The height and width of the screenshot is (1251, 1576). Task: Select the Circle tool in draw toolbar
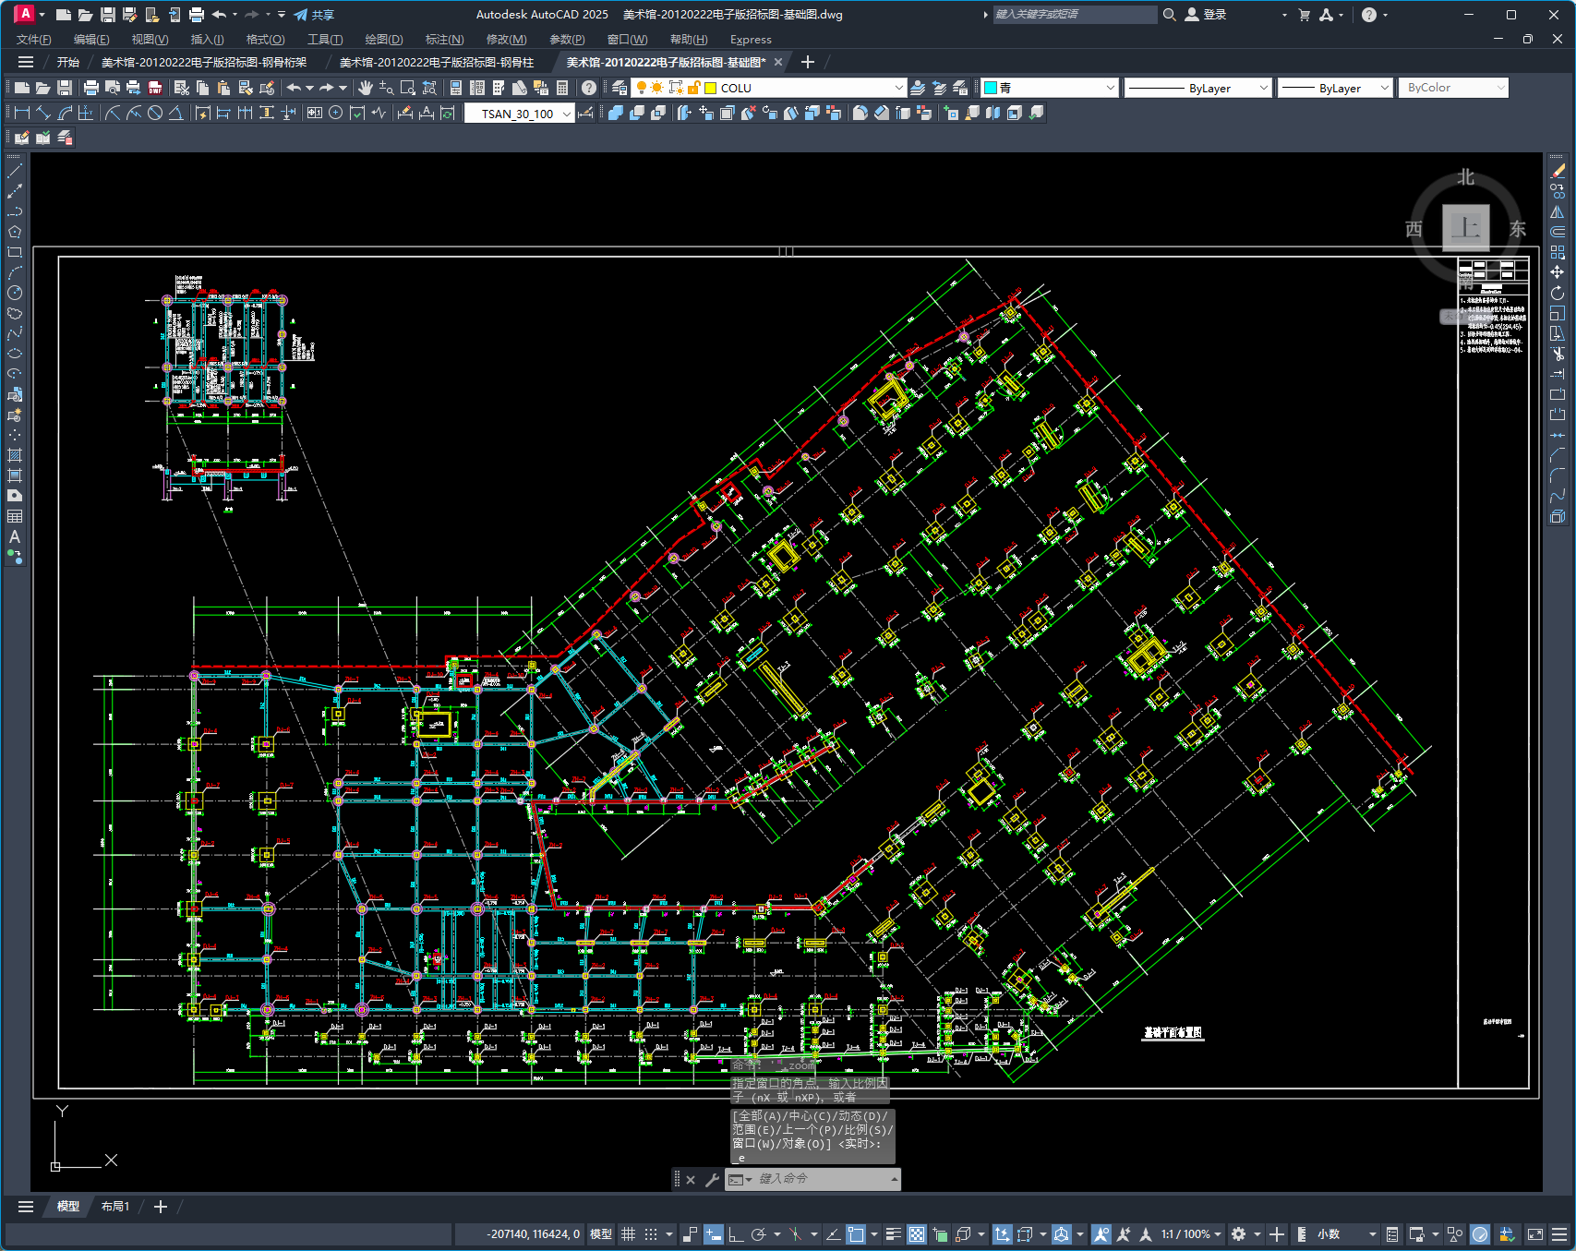tap(15, 293)
